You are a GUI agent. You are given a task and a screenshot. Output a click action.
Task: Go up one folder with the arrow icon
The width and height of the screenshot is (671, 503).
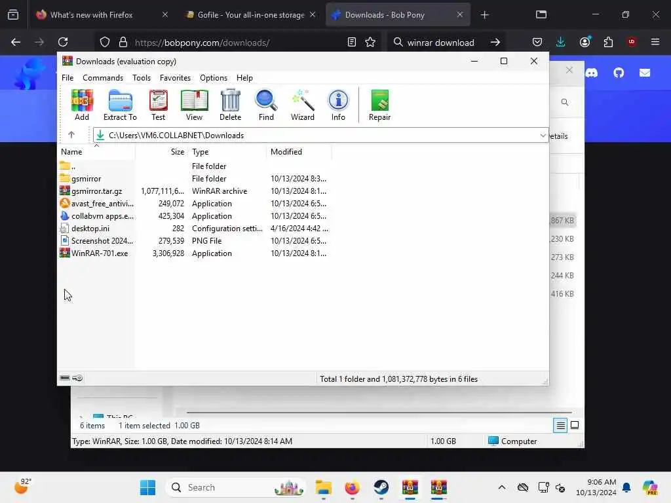[71, 135]
